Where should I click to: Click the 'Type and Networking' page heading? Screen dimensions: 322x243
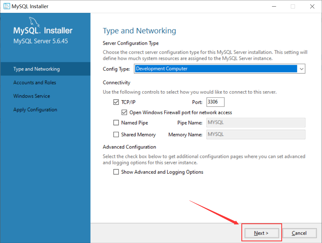139,31
